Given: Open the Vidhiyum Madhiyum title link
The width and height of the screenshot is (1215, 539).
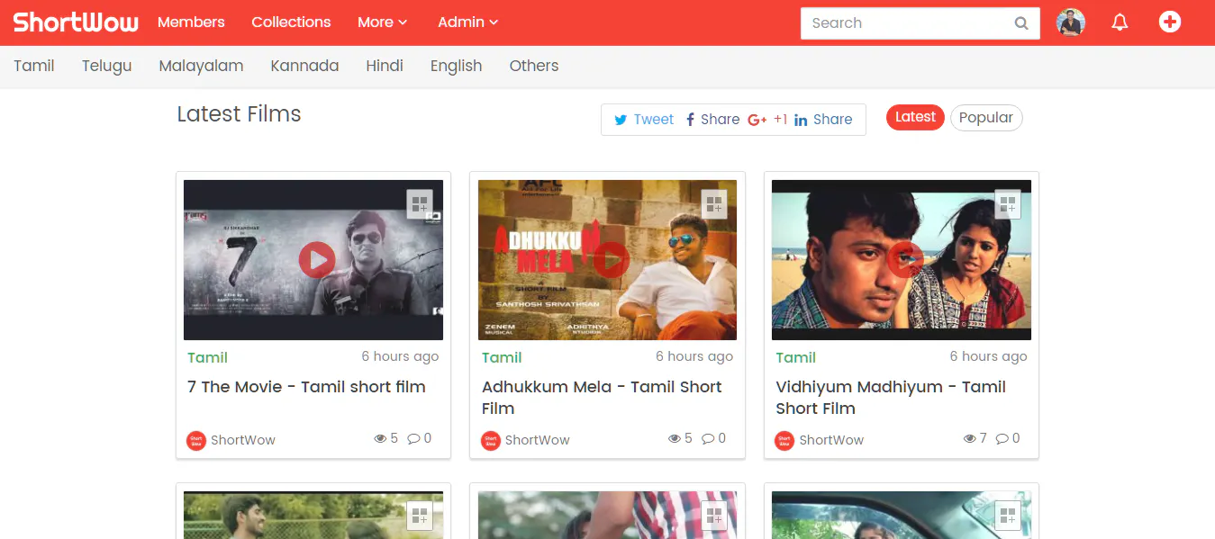Looking at the screenshot, I should point(891,398).
